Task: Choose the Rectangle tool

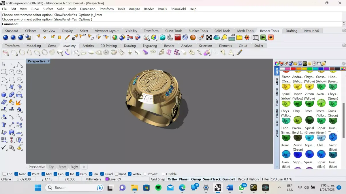Action: tap(12, 79)
